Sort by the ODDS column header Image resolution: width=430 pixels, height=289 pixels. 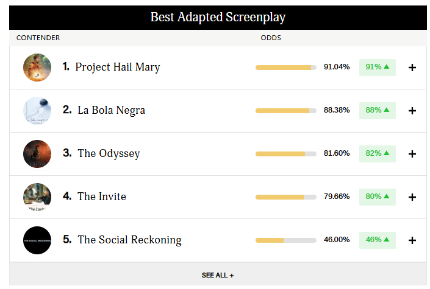271,38
